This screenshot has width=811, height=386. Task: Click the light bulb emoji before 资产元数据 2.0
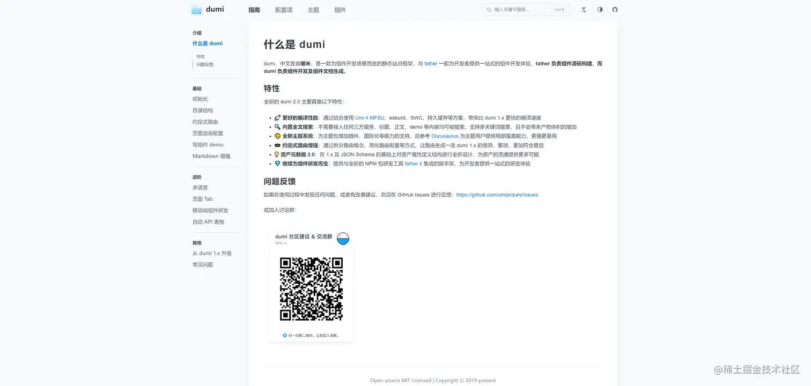point(277,154)
